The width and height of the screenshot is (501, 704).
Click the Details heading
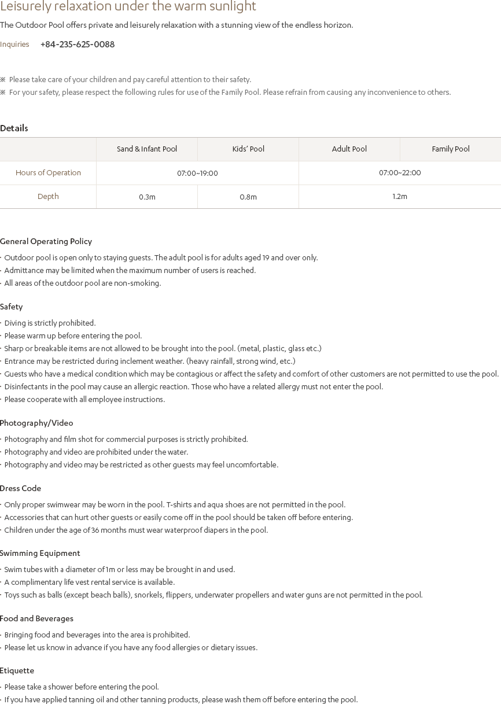(14, 128)
